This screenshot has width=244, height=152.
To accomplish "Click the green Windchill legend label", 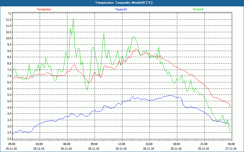I will pyautogui.click(x=198, y=9).
